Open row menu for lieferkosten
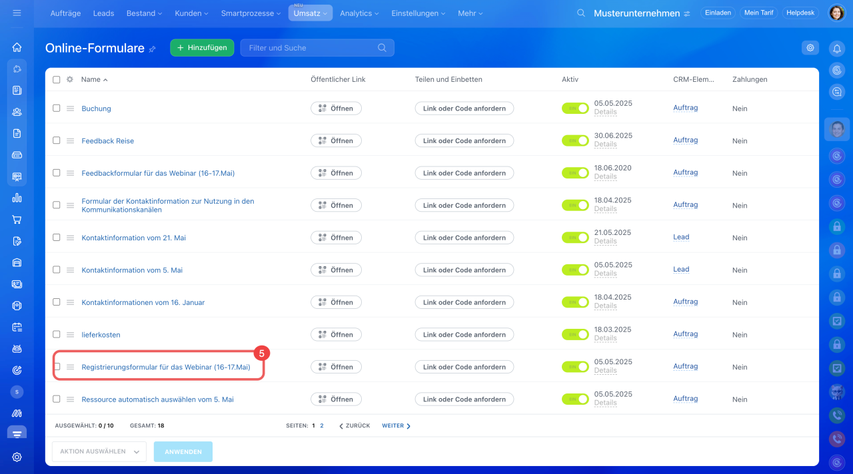 coord(71,335)
